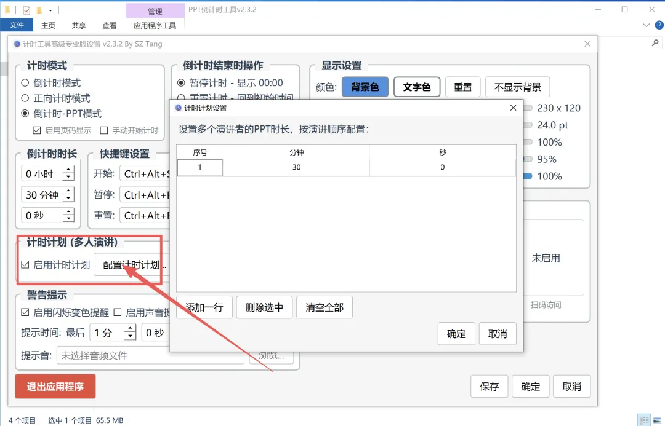Click the 秒 column header
Image resolution: width=665 pixels, height=426 pixels.
click(x=442, y=152)
